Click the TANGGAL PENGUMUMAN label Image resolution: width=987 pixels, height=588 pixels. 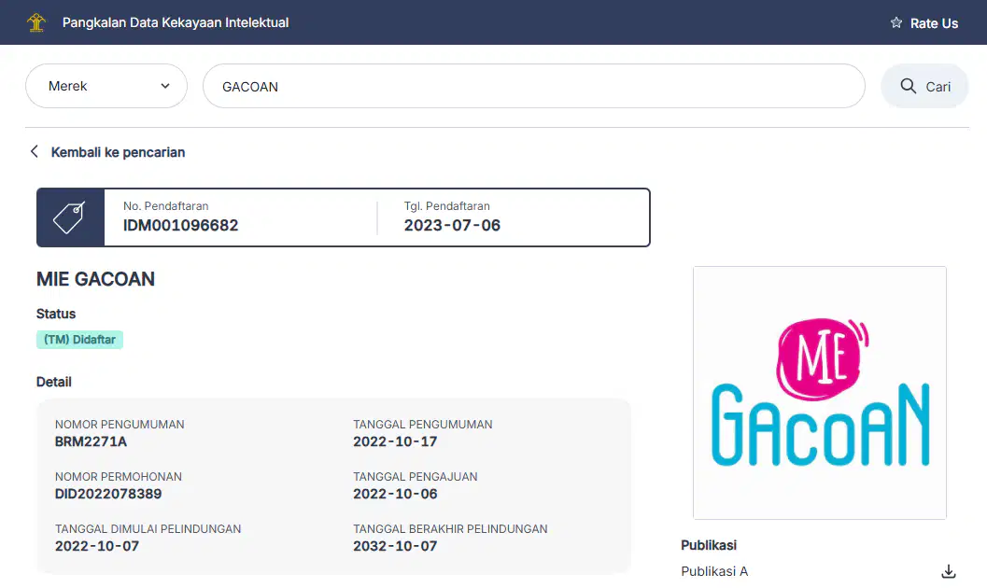click(422, 425)
